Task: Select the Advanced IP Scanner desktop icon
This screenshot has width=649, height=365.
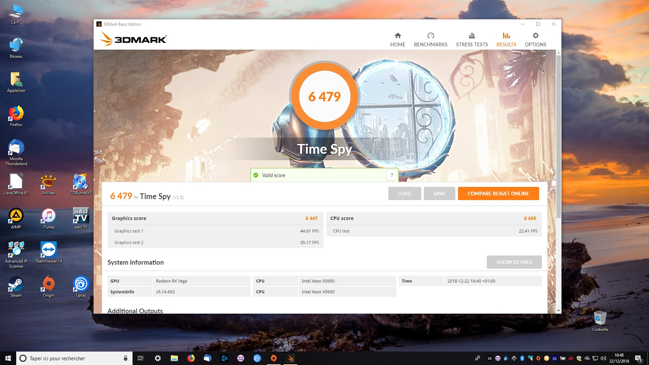Action: click(x=16, y=255)
